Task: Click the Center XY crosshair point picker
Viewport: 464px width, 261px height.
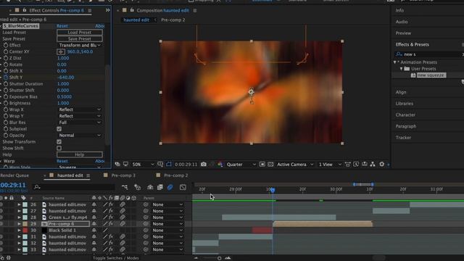Action: coord(61,51)
